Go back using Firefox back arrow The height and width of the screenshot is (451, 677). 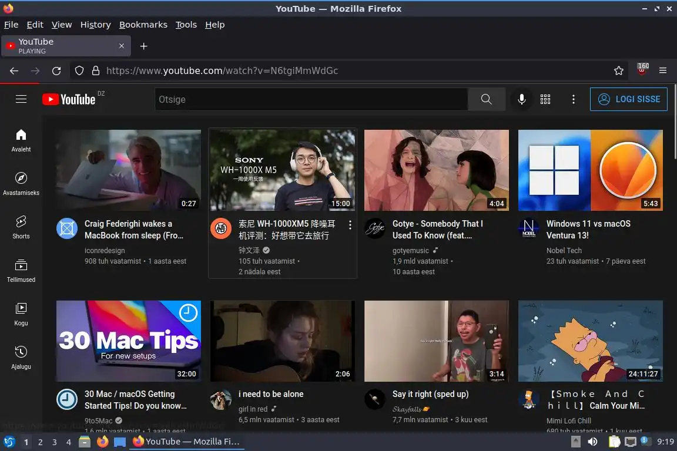tap(14, 71)
